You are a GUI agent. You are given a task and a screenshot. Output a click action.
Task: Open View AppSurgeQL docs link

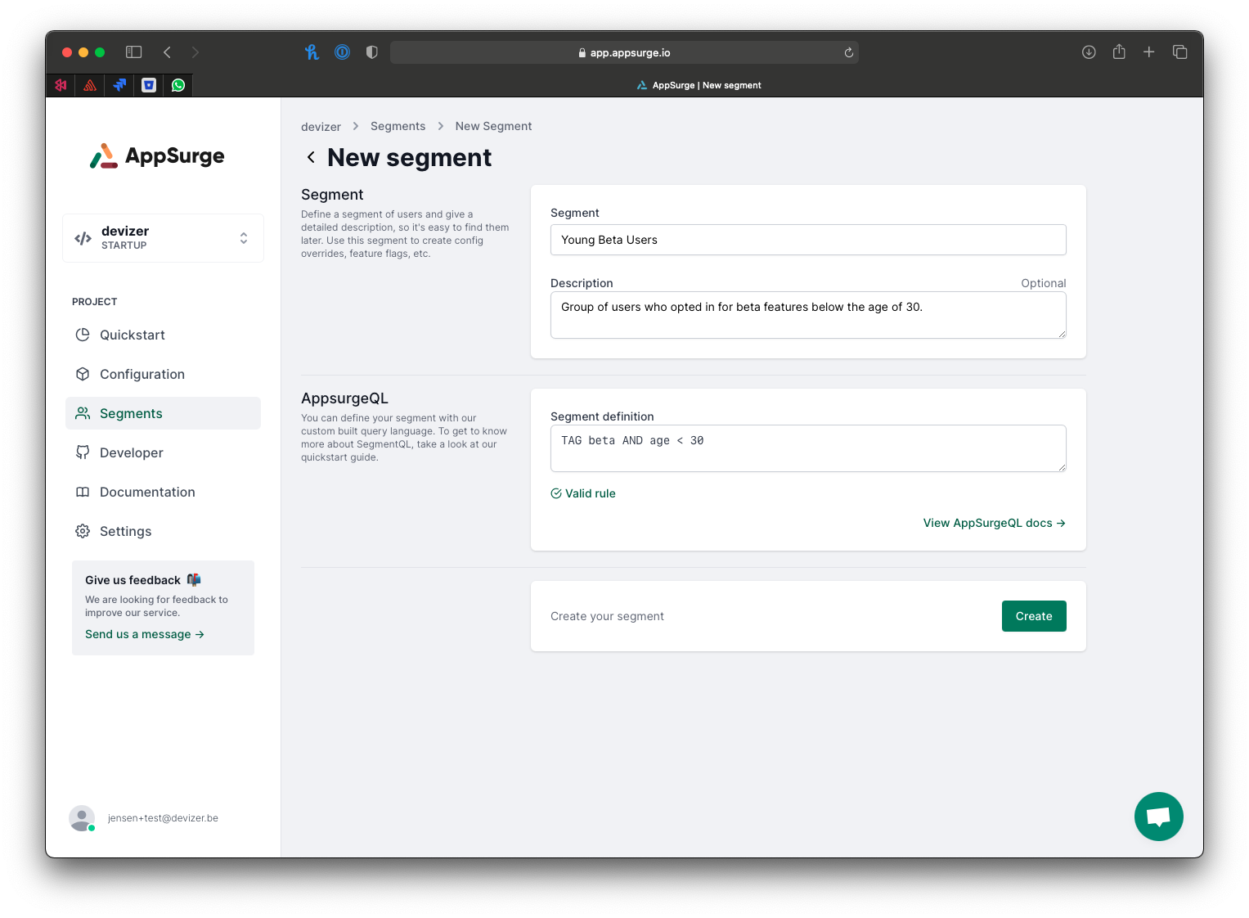pyautogui.click(x=995, y=523)
